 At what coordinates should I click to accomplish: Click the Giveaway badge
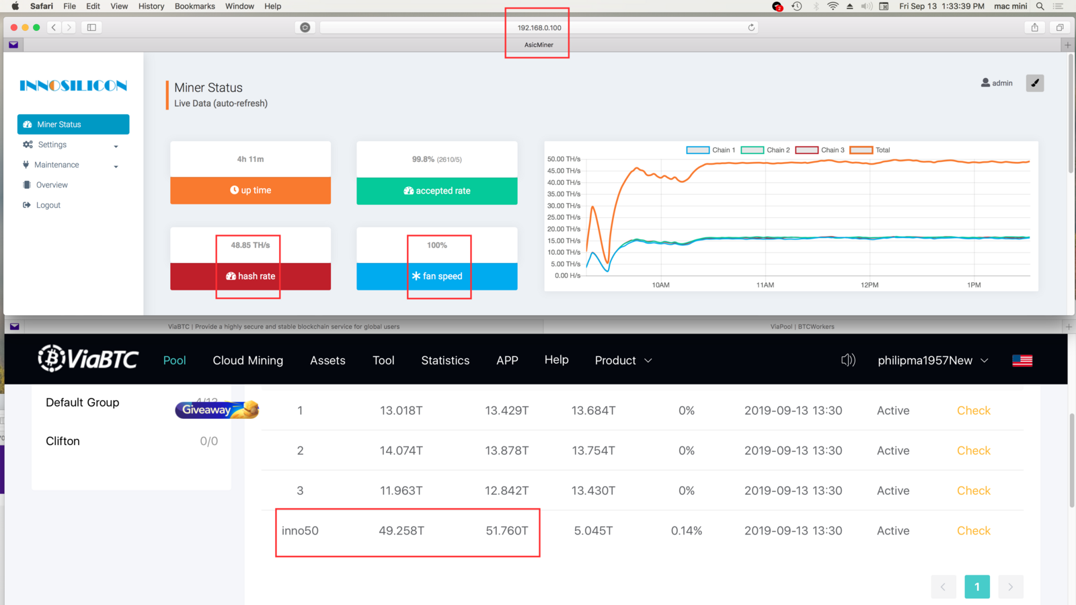pos(217,409)
